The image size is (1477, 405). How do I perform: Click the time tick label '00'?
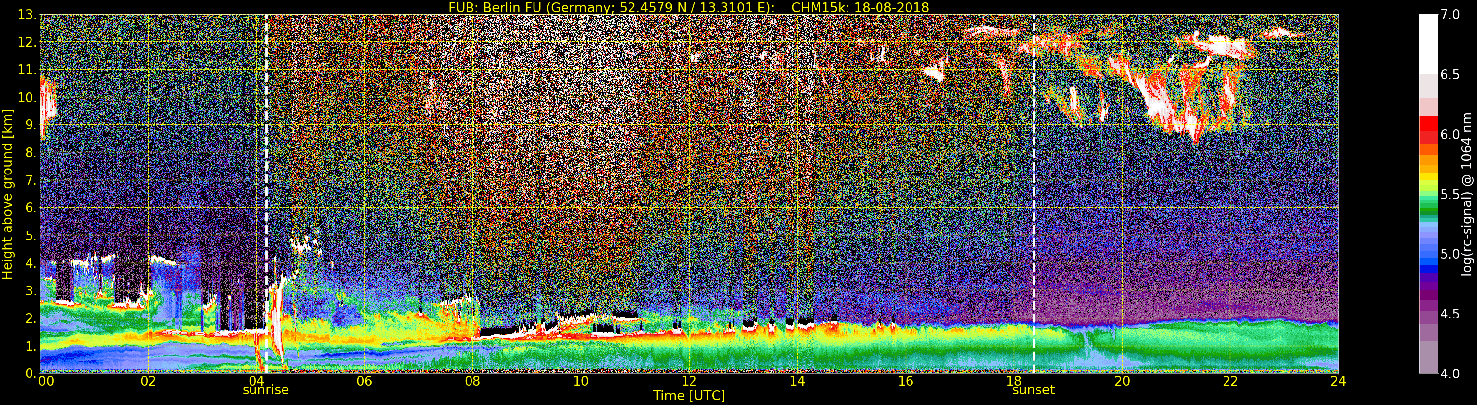pos(46,381)
